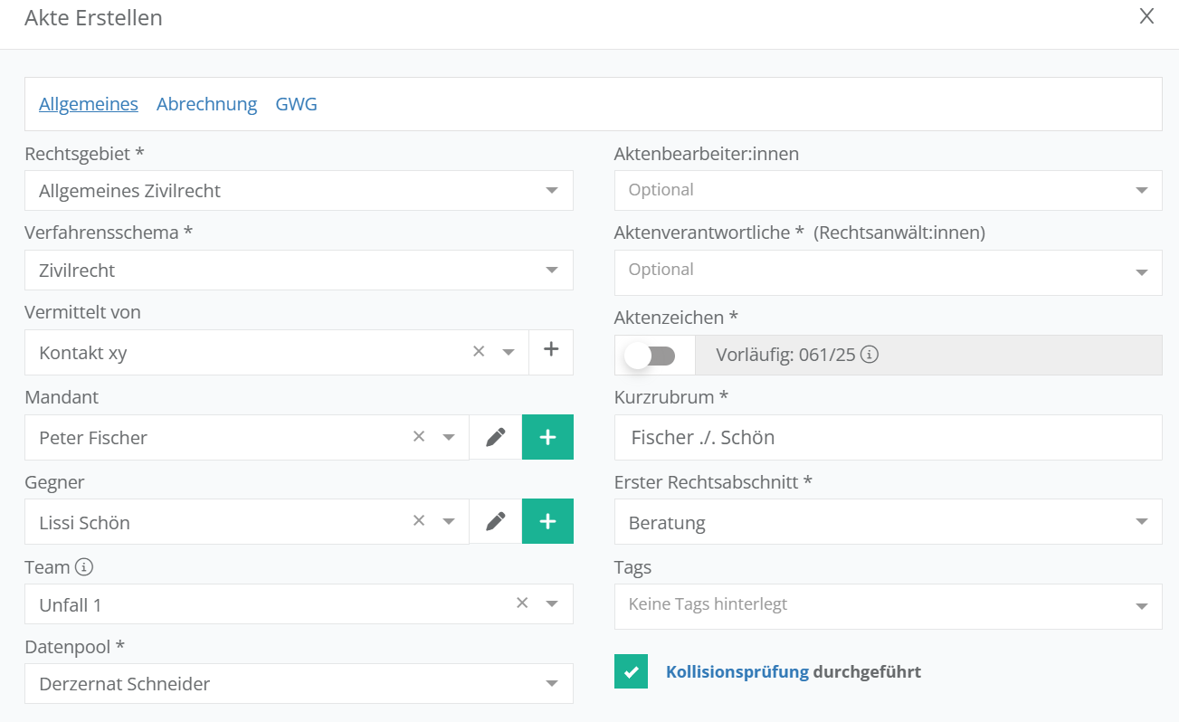Close the Akte Erstellen dialog
Screen dimensions: 1179x722
(1146, 16)
